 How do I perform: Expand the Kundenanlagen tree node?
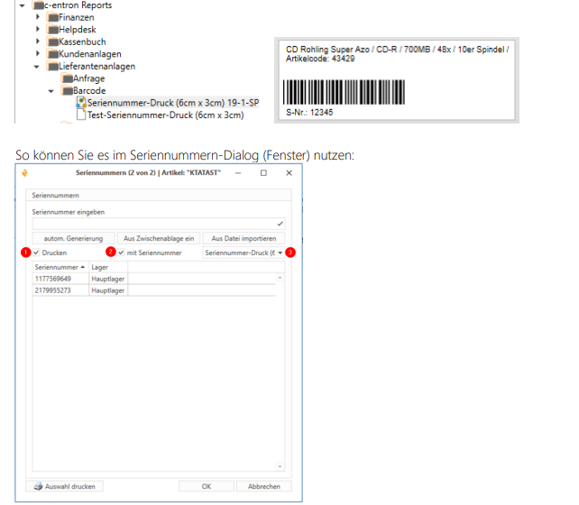[x=37, y=54]
